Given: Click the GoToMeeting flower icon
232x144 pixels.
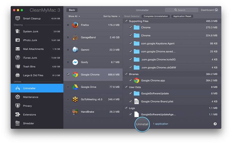Looking at the screenshot, I should tap(75, 99).
